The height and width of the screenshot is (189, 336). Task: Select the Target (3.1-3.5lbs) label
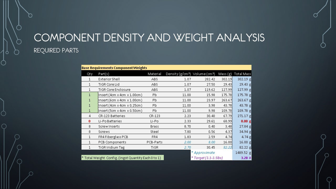click(x=207, y=158)
